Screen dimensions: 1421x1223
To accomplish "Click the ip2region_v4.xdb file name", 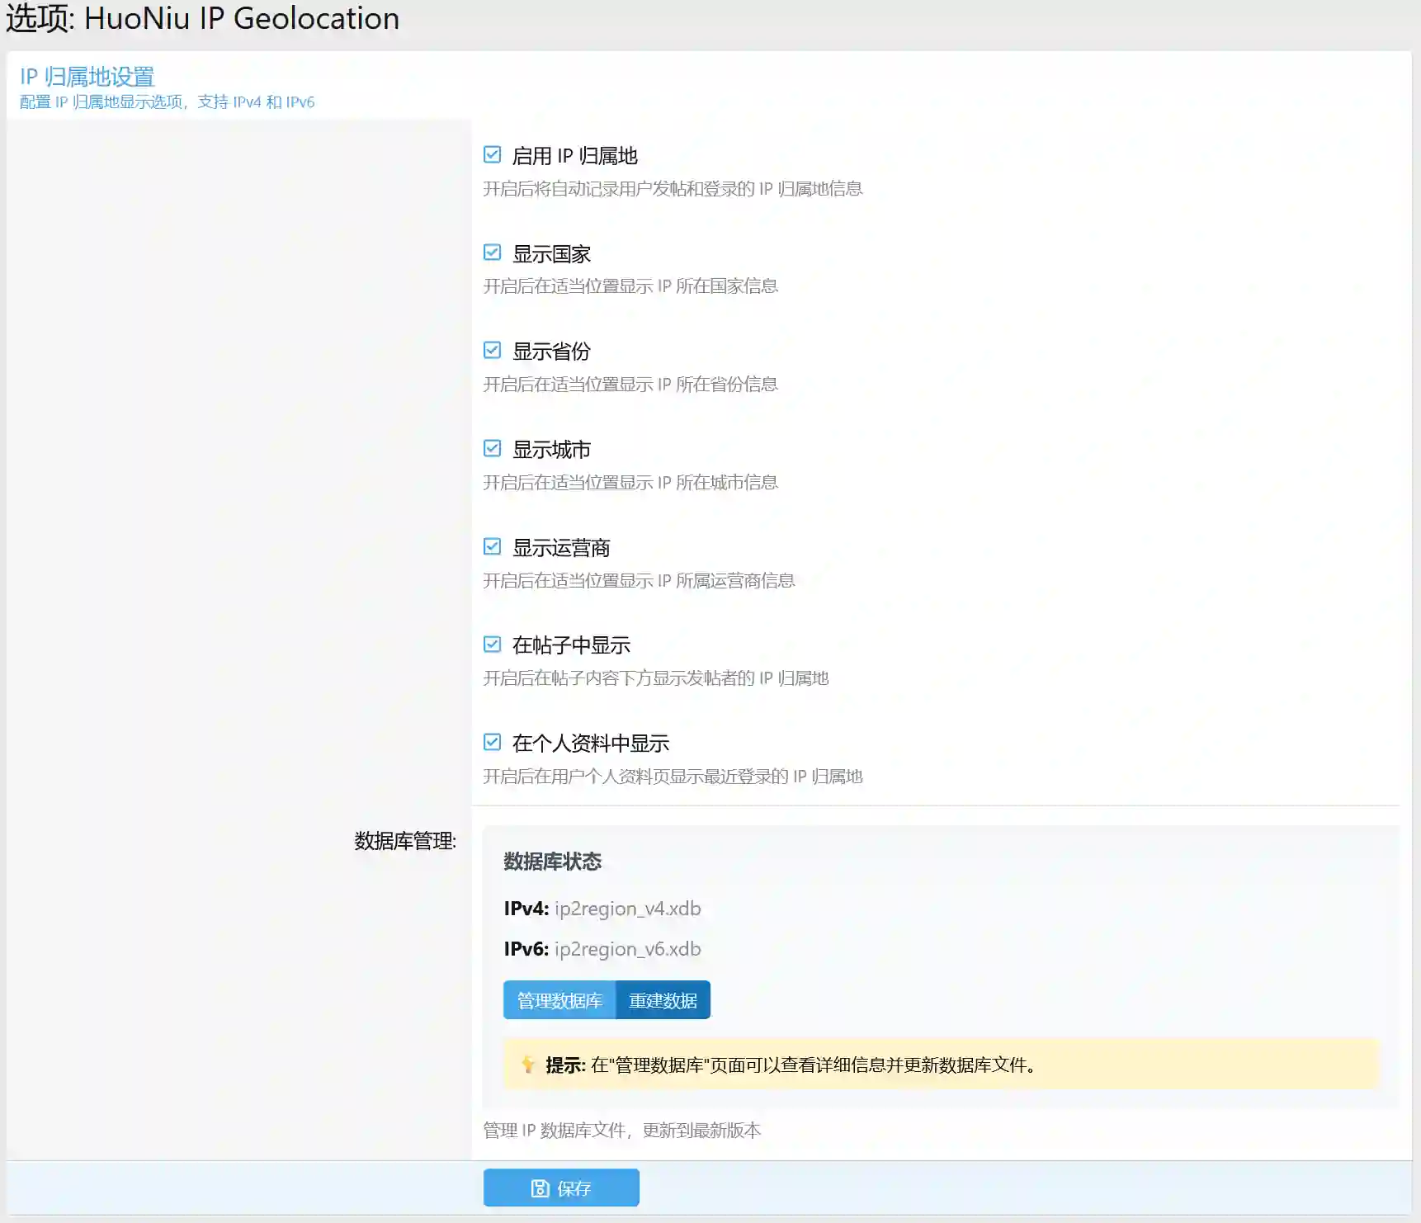I will point(627,909).
